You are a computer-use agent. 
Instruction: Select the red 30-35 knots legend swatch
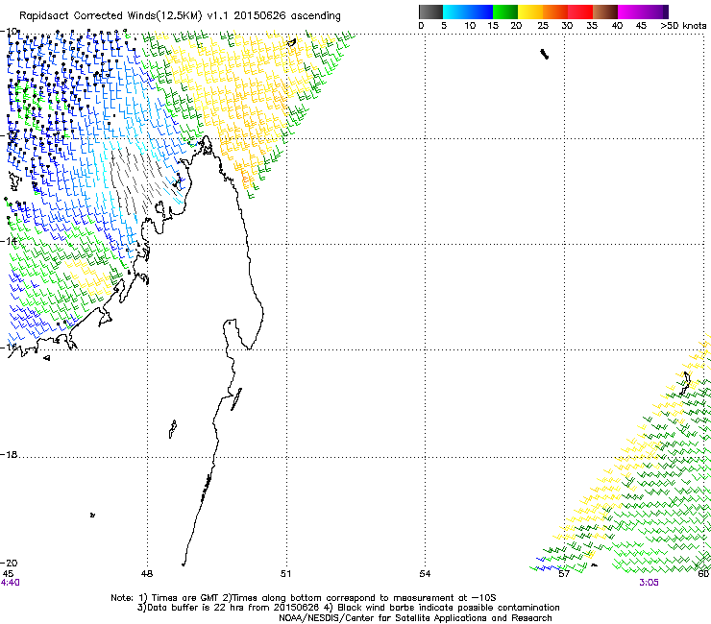click(x=580, y=12)
